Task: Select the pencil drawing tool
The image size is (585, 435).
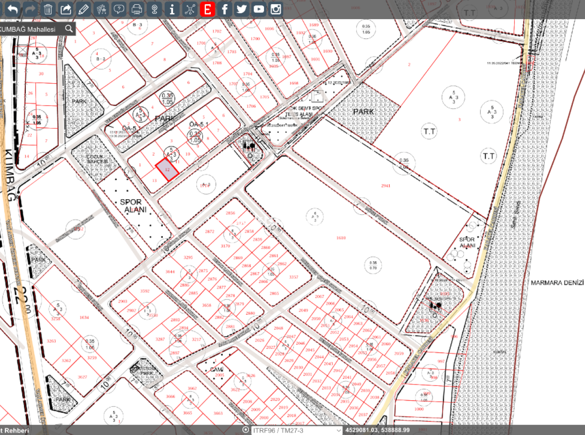Action: 84,9
